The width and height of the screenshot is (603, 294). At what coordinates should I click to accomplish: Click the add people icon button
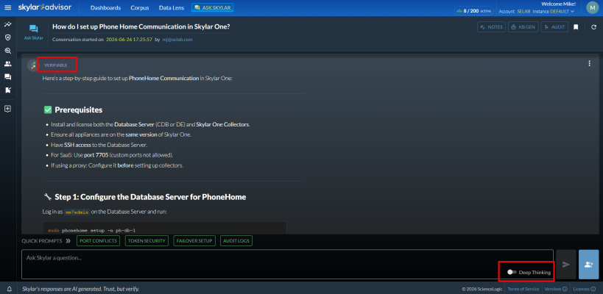[588, 265]
